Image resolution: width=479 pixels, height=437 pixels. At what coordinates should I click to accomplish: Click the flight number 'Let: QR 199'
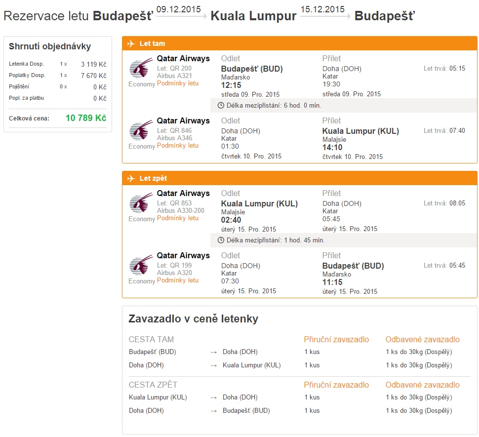pyautogui.click(x=174, y=265)
